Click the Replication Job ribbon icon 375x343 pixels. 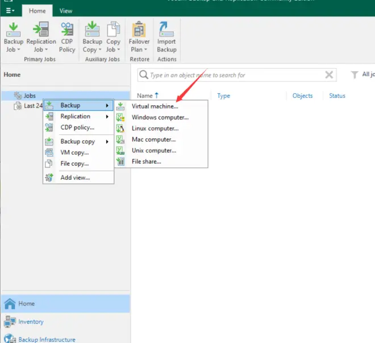coord(41,29)
